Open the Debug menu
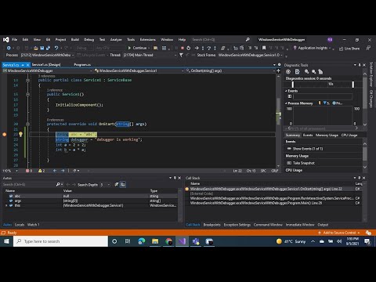 [x=89, y=40]
